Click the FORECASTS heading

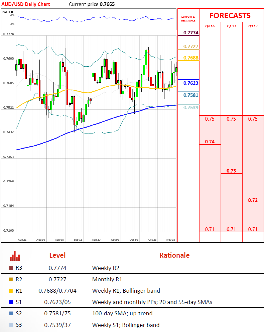point(230,16)
